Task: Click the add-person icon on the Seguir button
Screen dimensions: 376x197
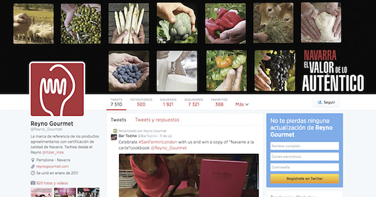Action: 320,102
